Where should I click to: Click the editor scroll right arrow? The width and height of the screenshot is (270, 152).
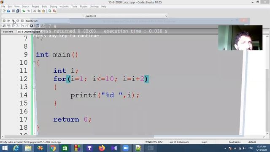264,136
